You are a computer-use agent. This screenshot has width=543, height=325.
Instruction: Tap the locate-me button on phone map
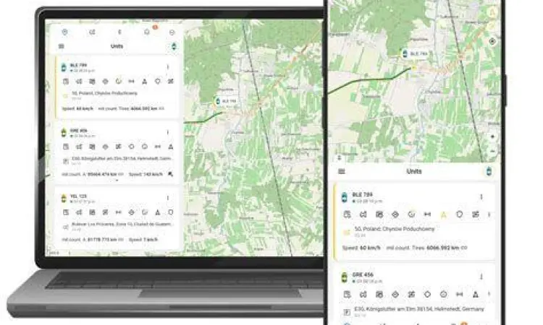492,41
